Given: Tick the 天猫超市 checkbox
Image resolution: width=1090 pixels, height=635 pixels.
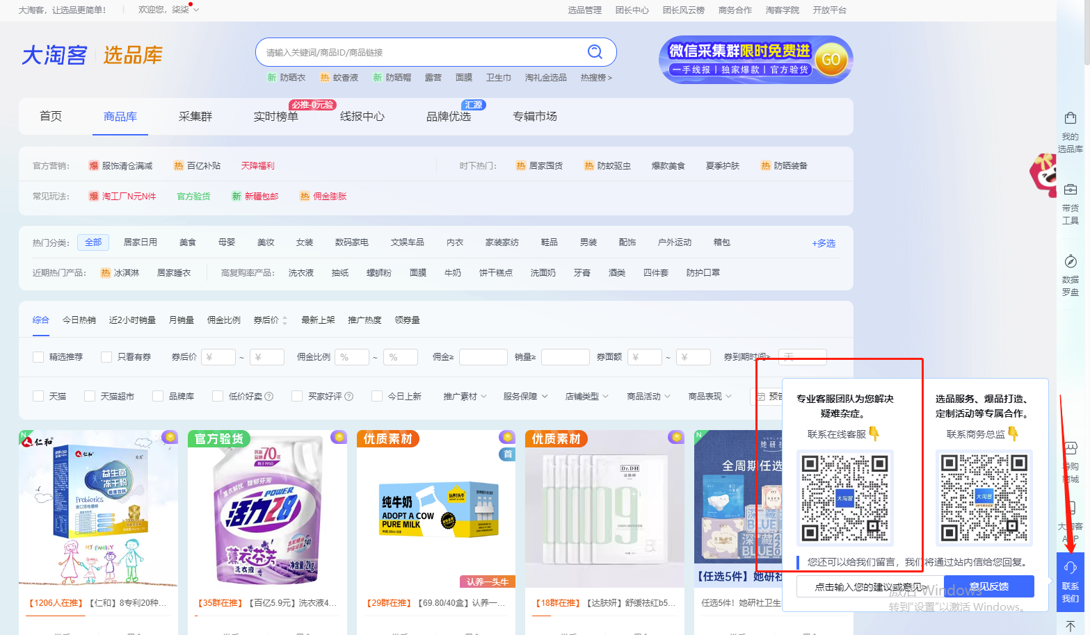Looking at the screenshot, I should coord(90,396).
